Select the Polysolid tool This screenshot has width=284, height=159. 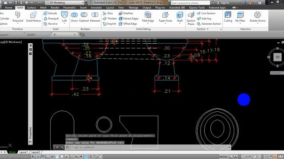point(18,17)
